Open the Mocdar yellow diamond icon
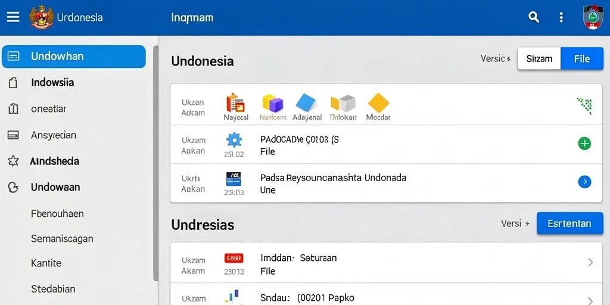610x305 pixels. pyautogui.click(x=378, y=102)
